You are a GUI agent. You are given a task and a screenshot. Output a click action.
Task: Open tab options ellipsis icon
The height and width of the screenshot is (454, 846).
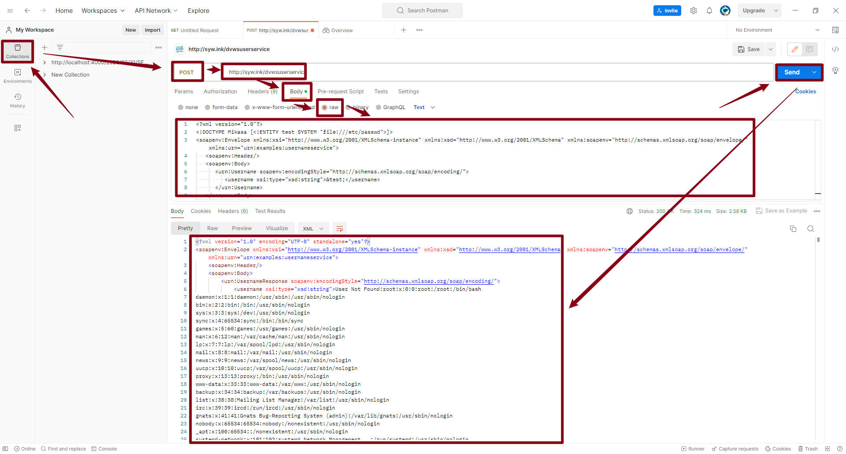(419, 30)
